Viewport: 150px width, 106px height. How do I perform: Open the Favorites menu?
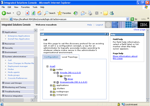point(25,7)
